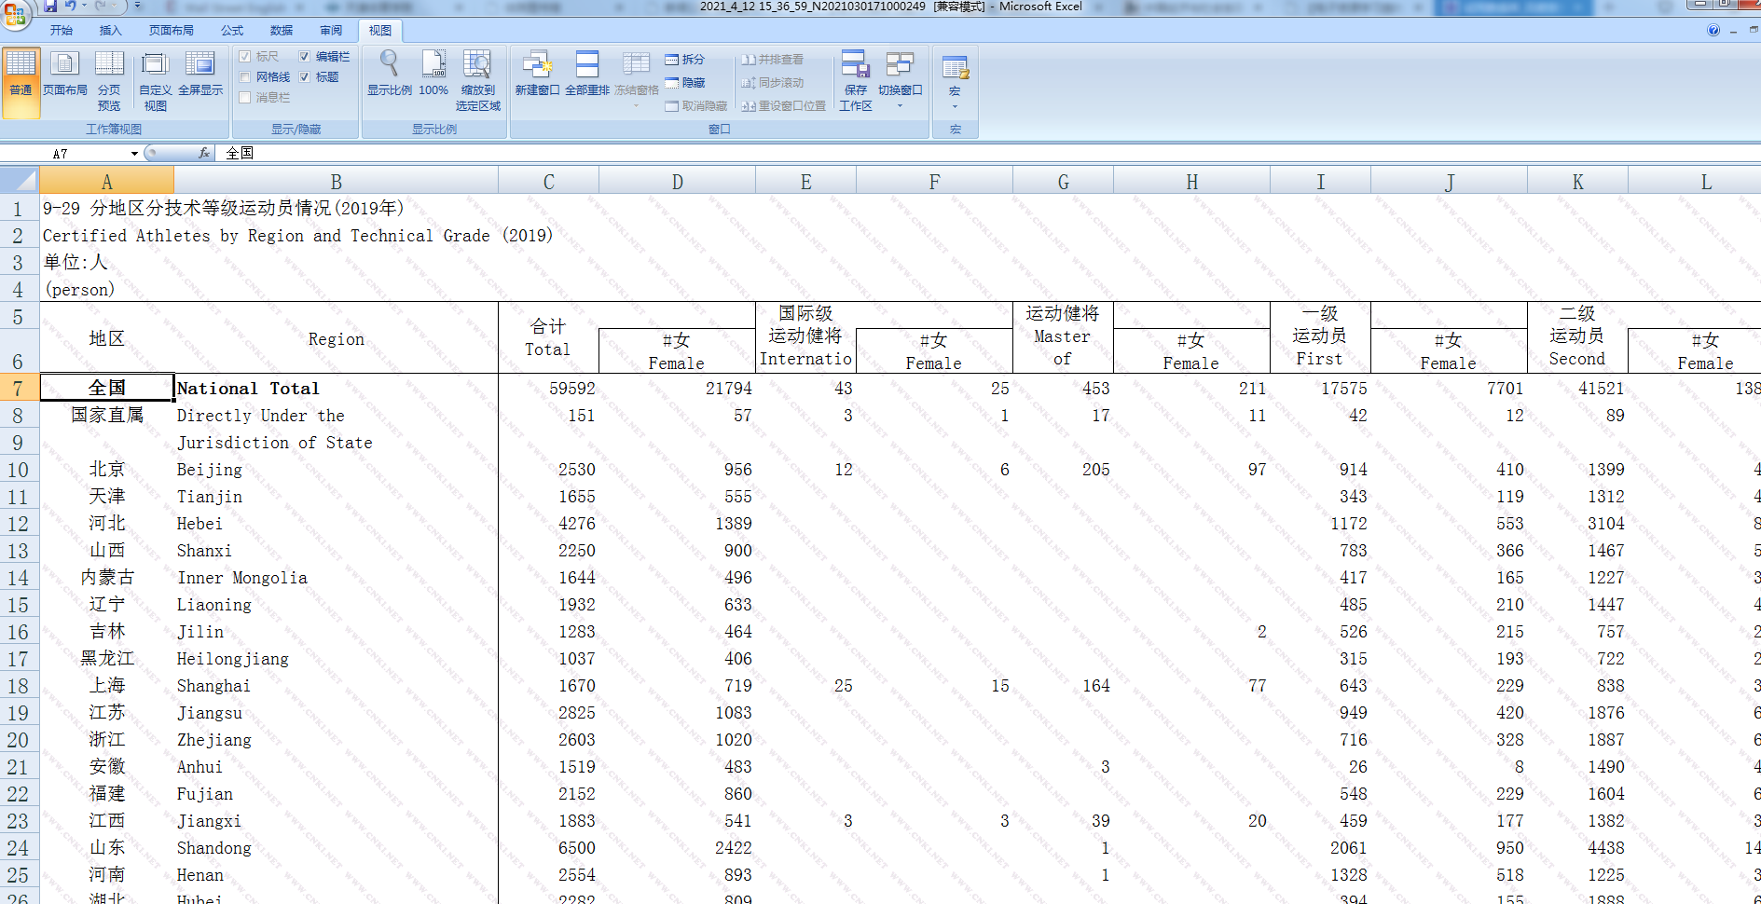Select row 7 header
The height and width of the screenshot is (904, 1761).
pos(19,389)
